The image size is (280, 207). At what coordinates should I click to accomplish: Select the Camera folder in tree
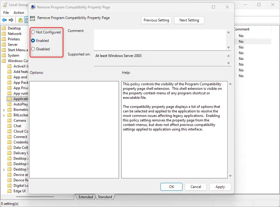tap(17, 121)
